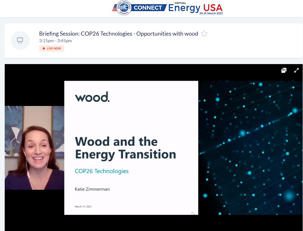Screen dimensions: 303x231
Task: Open the EIC Connect logo
Action: (139, 8)
